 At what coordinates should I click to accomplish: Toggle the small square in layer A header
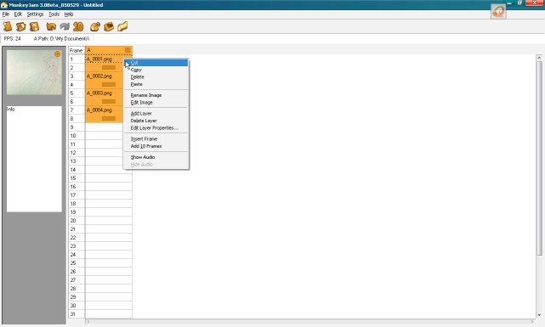click(x=128, y=50)
